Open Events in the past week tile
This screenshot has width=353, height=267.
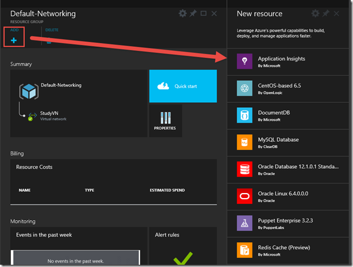tap(78, 247)
